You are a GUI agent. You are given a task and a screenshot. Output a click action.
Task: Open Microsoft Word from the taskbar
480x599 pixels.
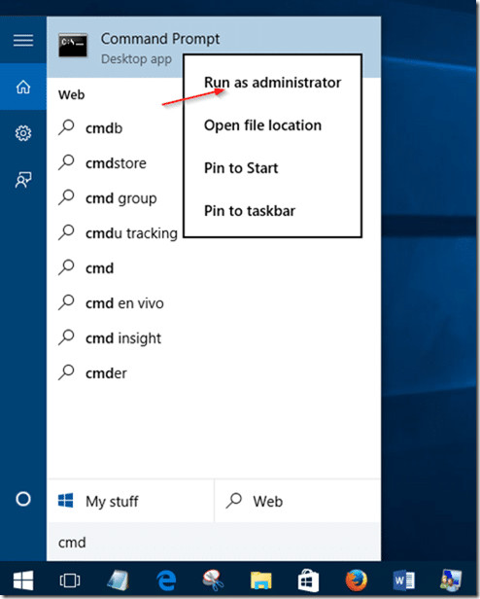click(404, 581)
